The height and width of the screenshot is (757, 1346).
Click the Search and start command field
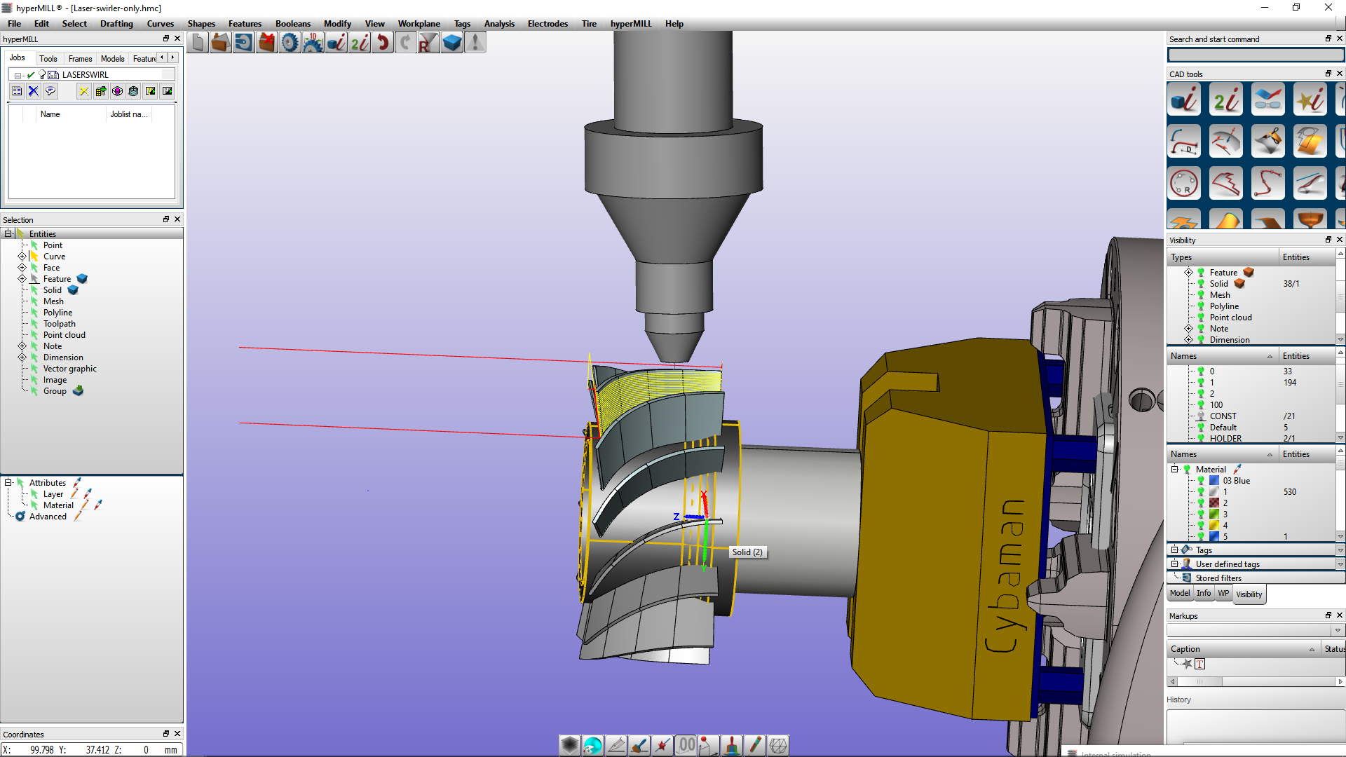pos(1255,55)
